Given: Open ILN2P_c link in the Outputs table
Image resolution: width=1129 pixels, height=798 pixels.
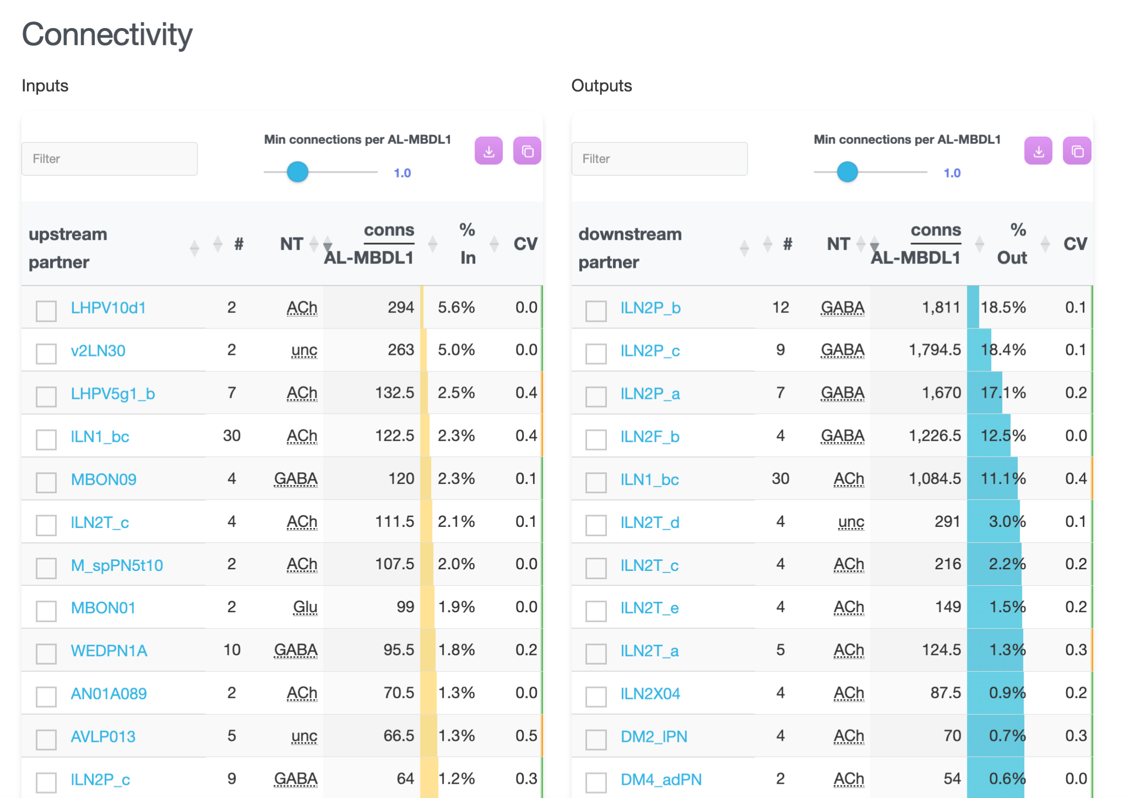Looking at the screenshot, I should tap(650, 351).
